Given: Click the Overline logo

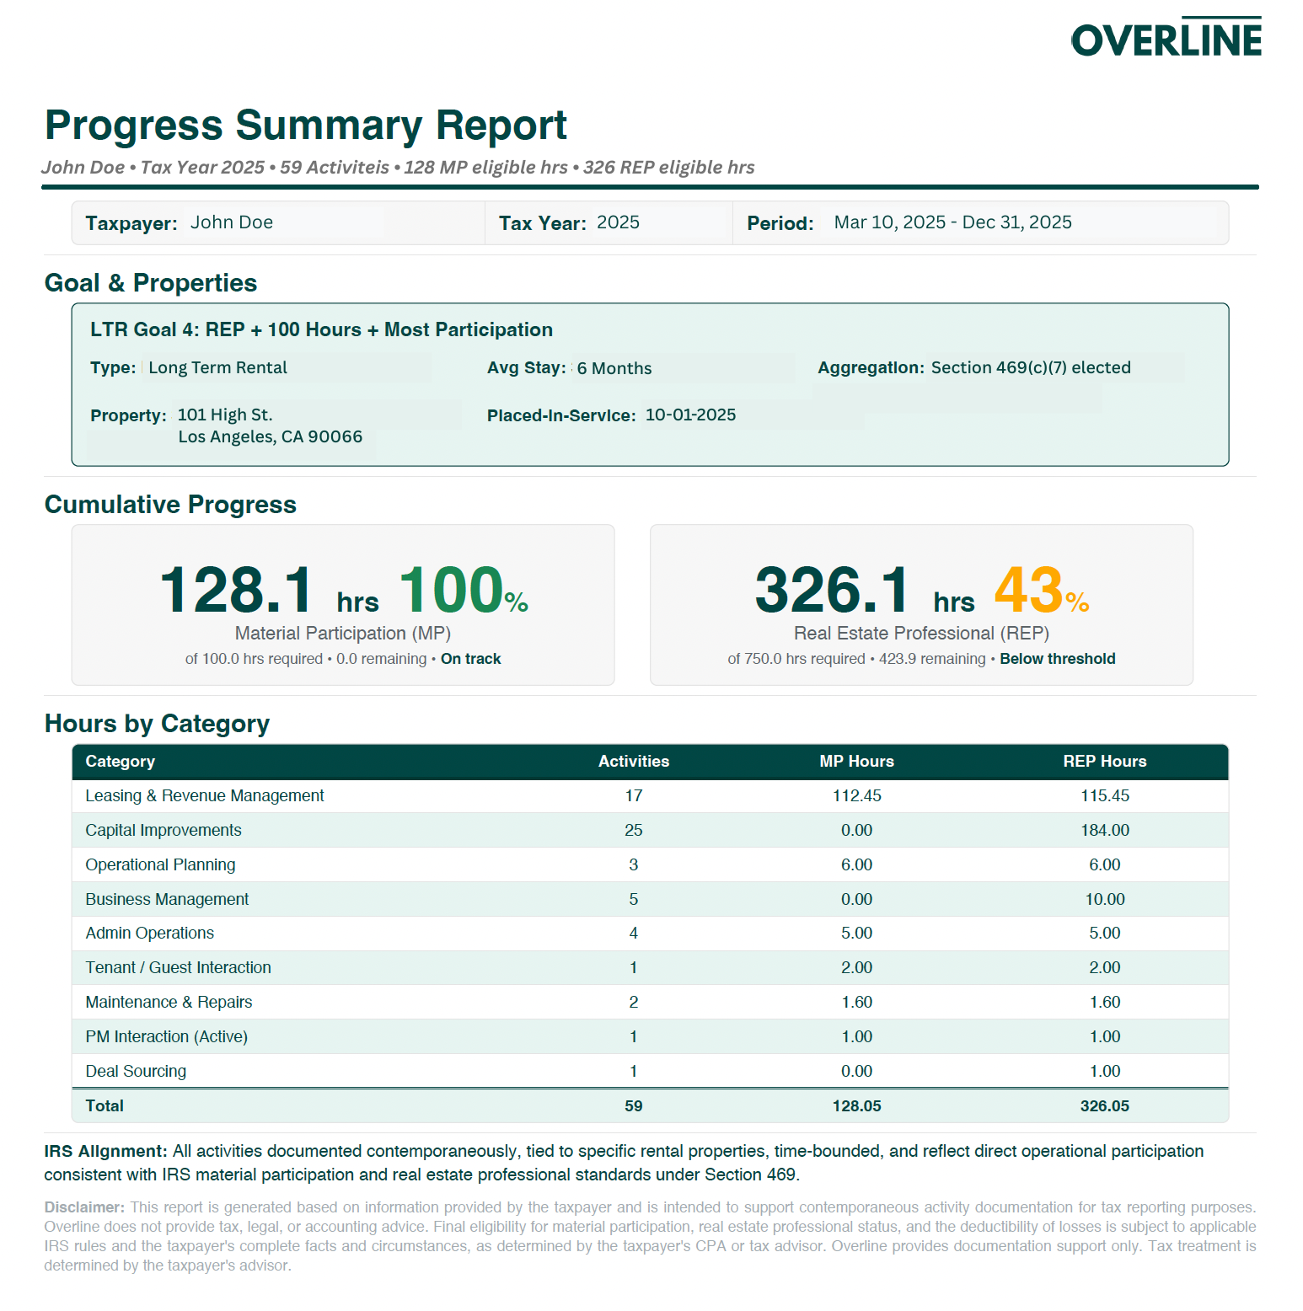Looking at the screenshot, I should 1166,38.
